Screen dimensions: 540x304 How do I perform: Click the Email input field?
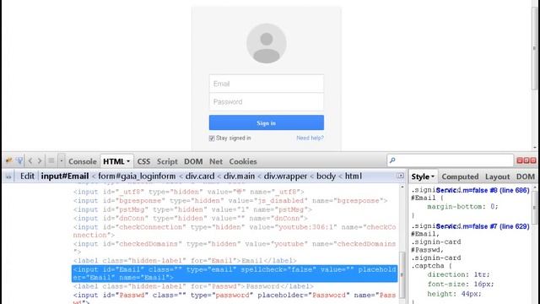[267, 84]
